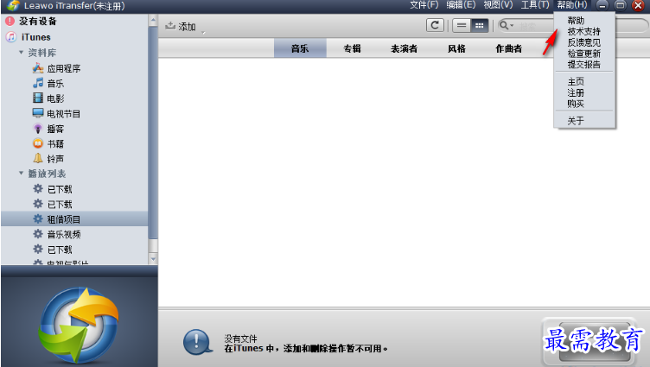
Task: Select the 电视节目 TV monitor icon
Action: [x=38, y=112]
